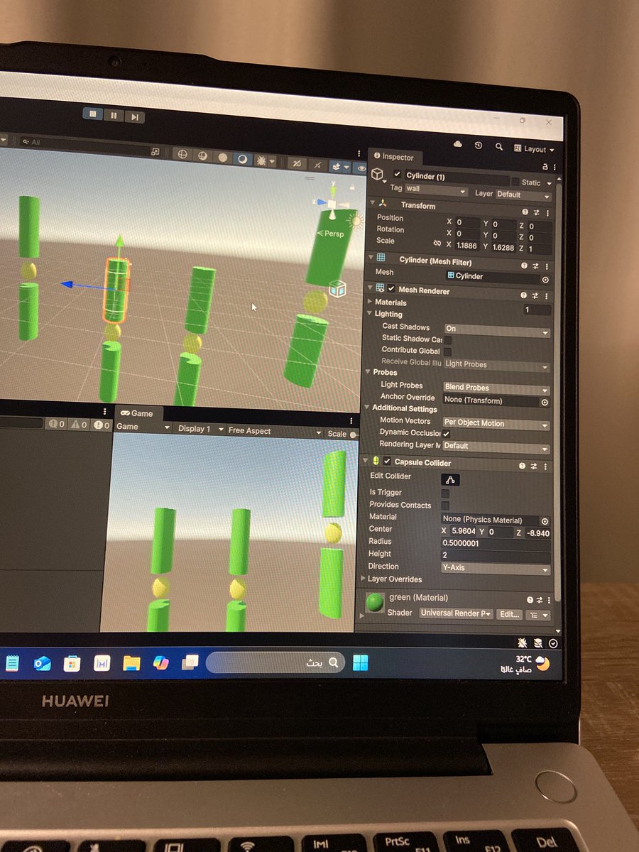Screen dimensions: 639x852
Task: Enable the Static checkbox
Action: [515, 182]
